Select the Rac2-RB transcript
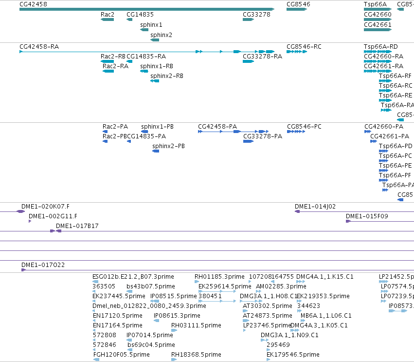 [x=107, y=61]
